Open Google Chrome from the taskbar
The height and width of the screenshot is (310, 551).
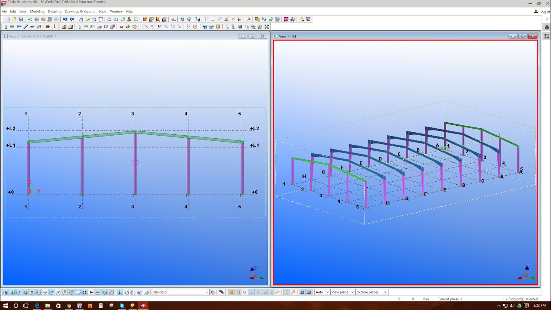(69, 307)
